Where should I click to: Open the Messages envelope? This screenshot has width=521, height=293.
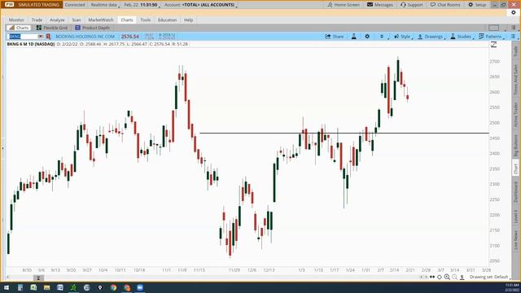pos(380,5)
